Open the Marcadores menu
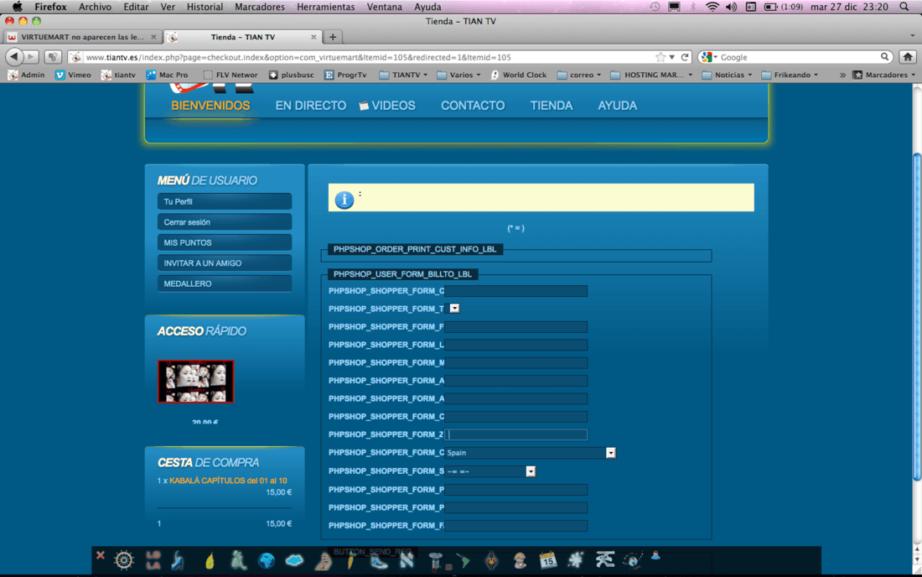This screenshot has height=577, width=922. point(259,7)
